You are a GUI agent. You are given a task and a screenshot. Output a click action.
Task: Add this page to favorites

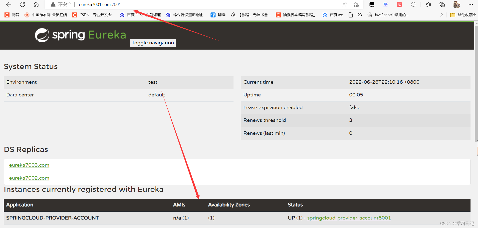pyautogui.click(x=356, y=4)
